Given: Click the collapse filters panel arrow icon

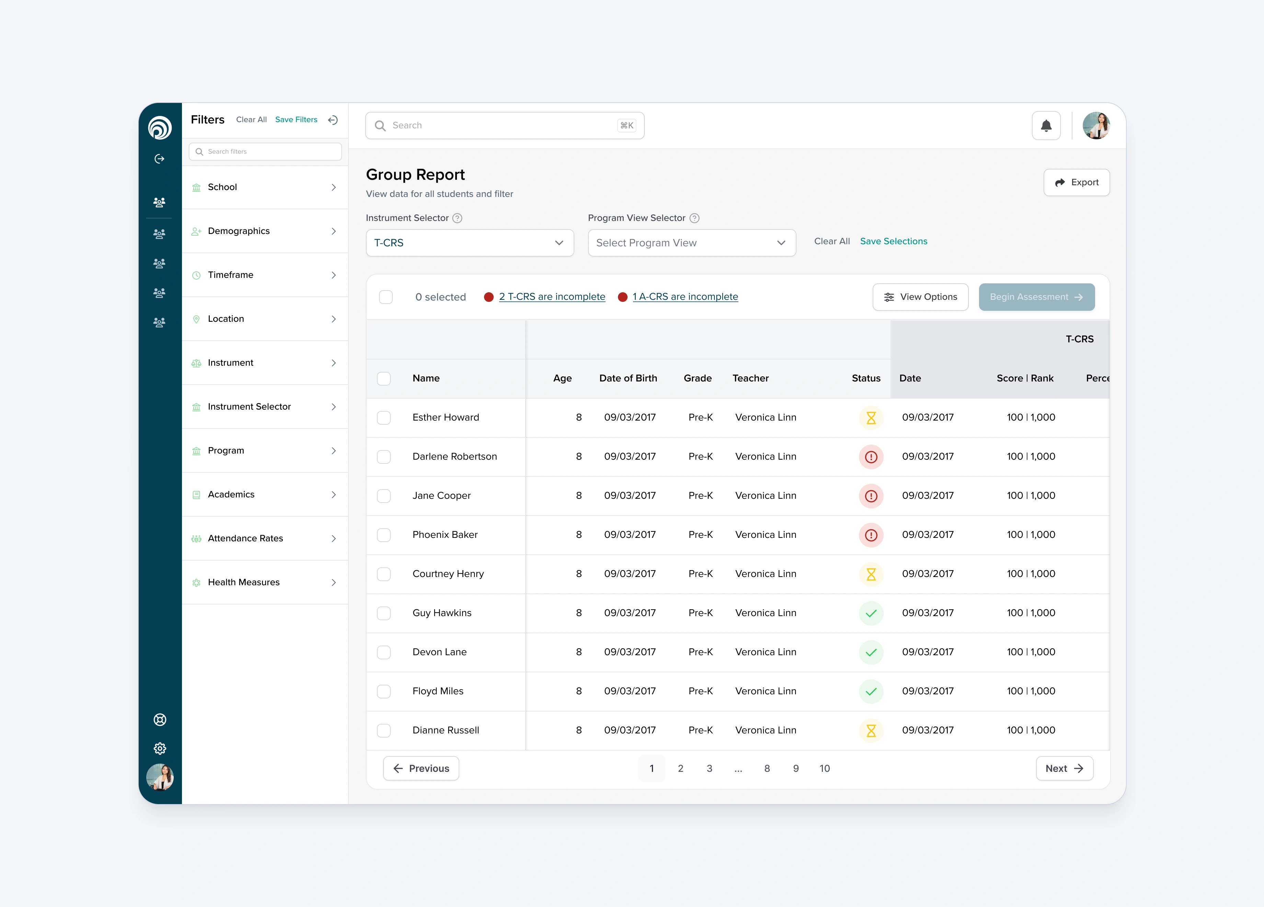Looking at the screenshot, I should [x=333, y=120].
